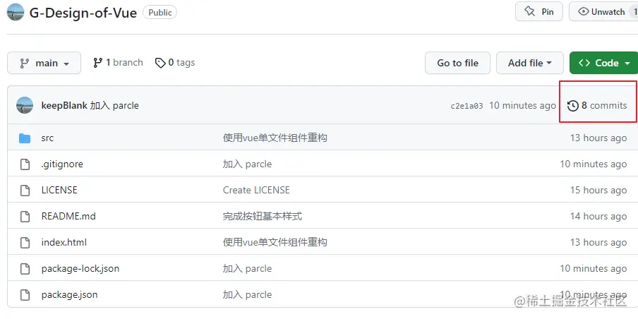The height and width of the screenshot is (319, 638).
Task: Click 10 minutes ago timestamp for package-lock.json
Action: [594, 269]
